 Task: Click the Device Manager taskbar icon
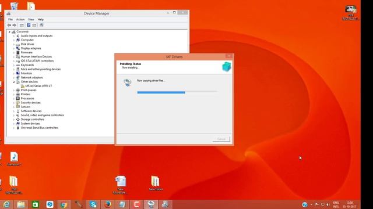point(166,204)
